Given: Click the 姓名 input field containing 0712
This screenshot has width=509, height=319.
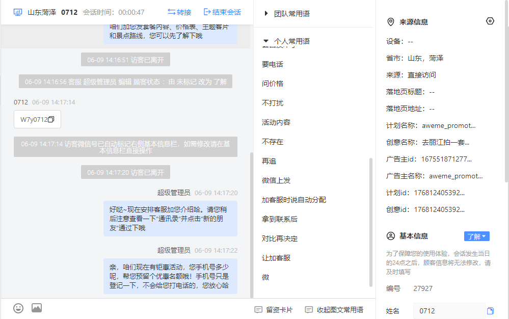Looking at the screenshot, I should coord(449,311).
